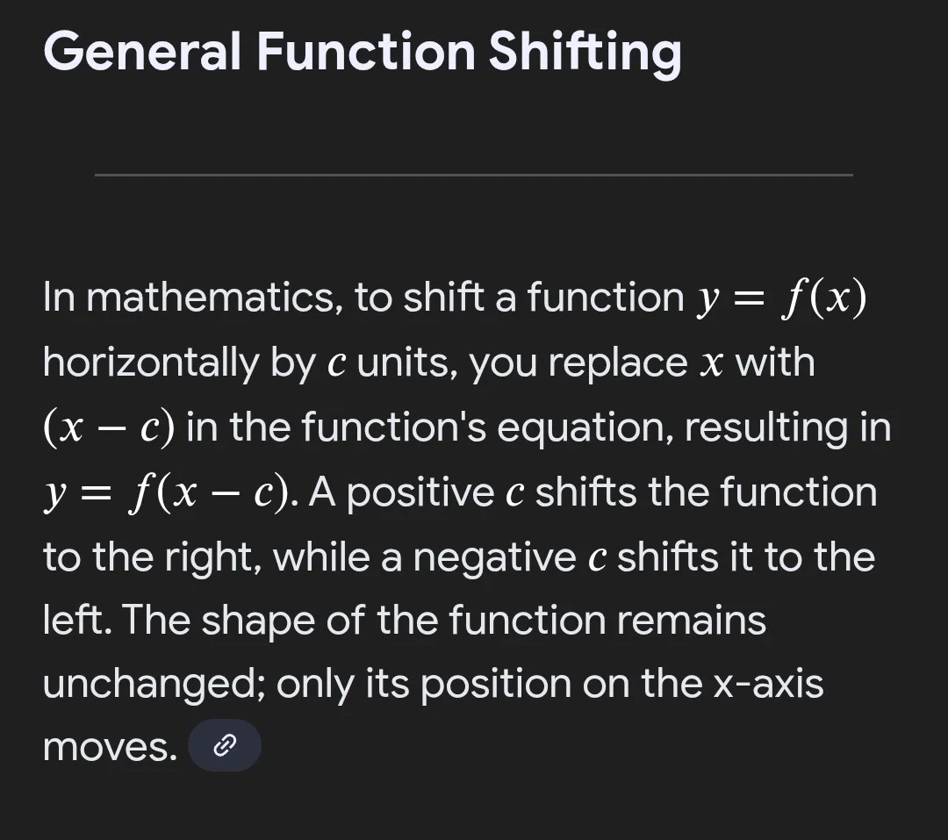Click the source link chain icon
Image resolution: width=948 pixels, height=840 pixels.
click(225, 746)
